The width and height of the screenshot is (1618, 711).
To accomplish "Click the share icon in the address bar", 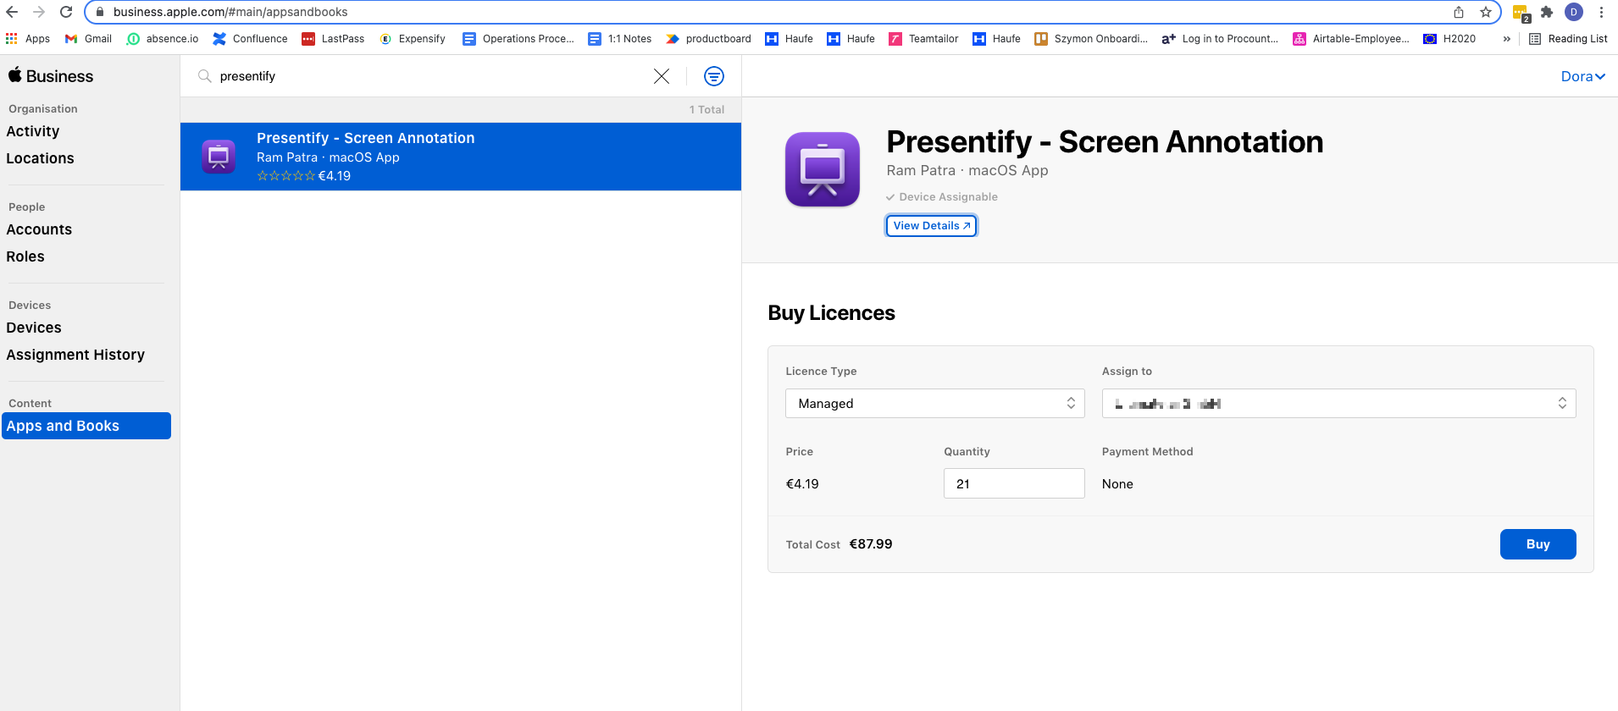I will 1459,12.
